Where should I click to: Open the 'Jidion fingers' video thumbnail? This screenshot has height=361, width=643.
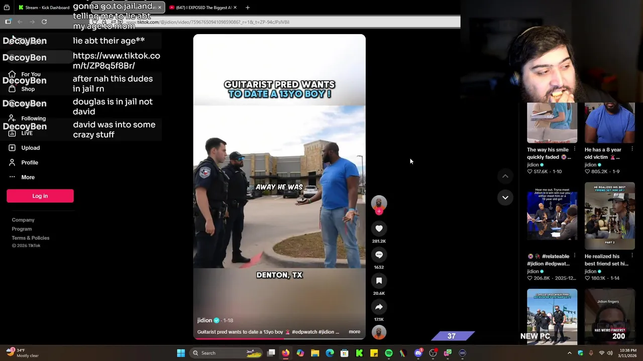[x=609, y=317]
